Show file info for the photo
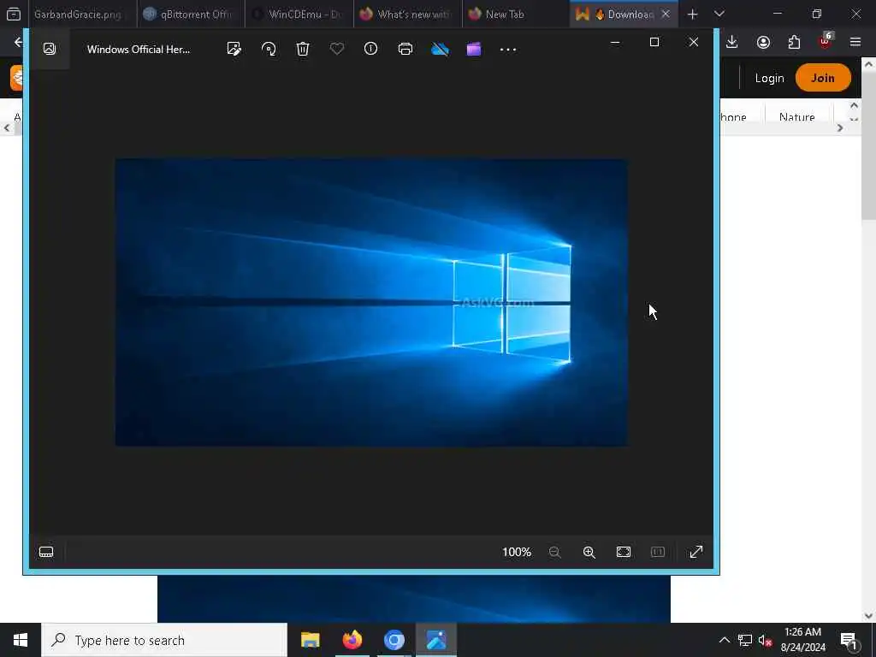Screen dimensions: 876x657 point(371,49)
